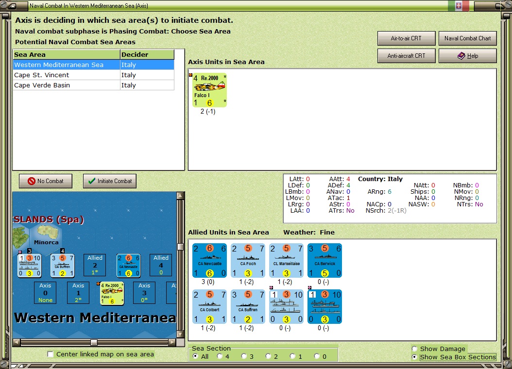The width and height of the screenshot is (512, 369).
Task: Click CA Newcastle counter on the map
Action: tap(129, 266)
